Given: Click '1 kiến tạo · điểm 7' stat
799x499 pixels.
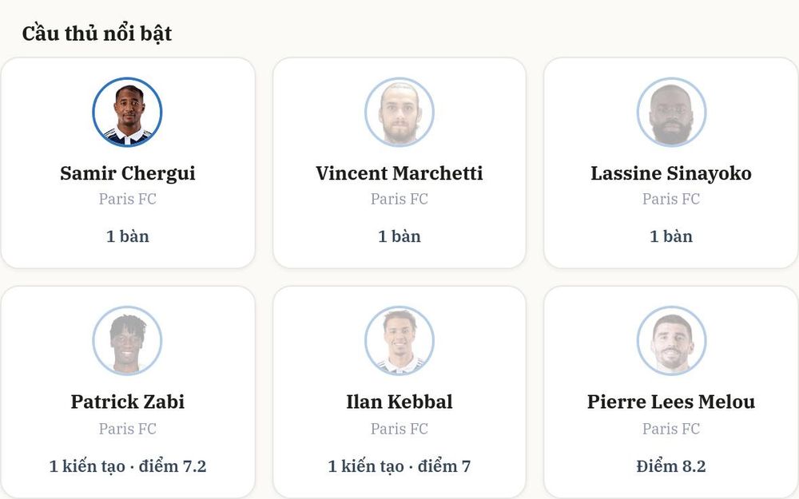Looking at the screenshot, I should pos(399,466).
